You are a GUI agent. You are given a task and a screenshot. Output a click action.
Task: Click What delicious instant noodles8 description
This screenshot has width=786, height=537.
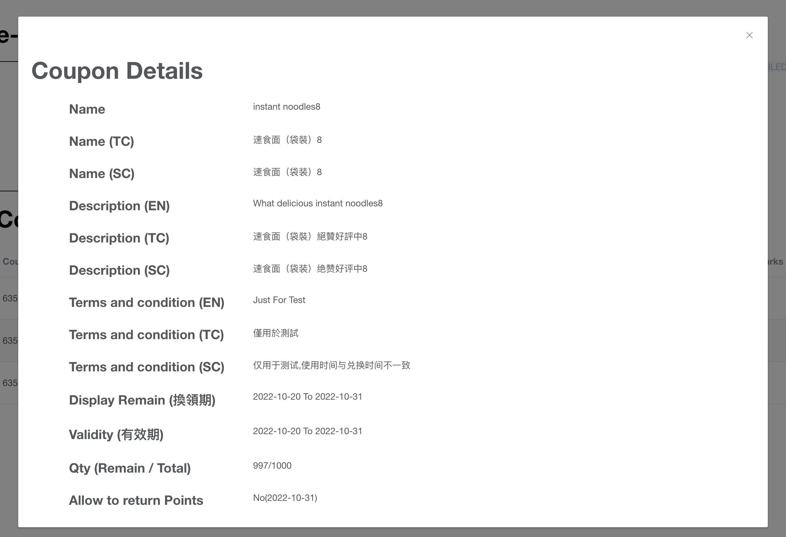(318, 203)
